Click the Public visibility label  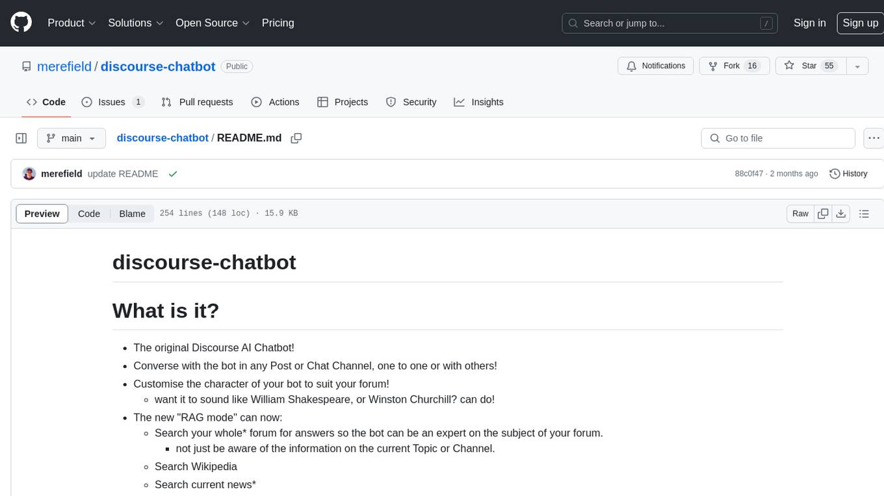[x=237, y=66]
